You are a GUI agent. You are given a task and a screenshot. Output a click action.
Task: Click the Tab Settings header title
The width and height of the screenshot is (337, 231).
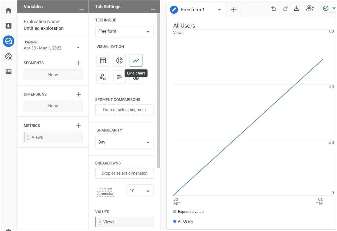(108, 6)
